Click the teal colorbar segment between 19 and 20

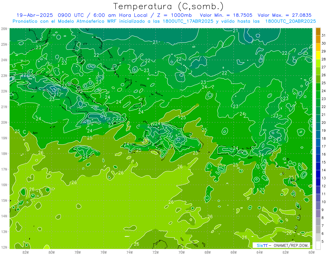click(318, 127)
